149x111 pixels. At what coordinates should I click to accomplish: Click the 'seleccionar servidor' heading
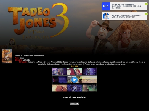(74, 97)
